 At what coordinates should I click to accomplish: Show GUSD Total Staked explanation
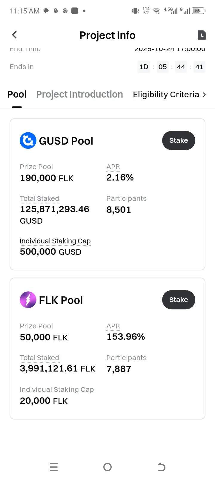[39, 199]
